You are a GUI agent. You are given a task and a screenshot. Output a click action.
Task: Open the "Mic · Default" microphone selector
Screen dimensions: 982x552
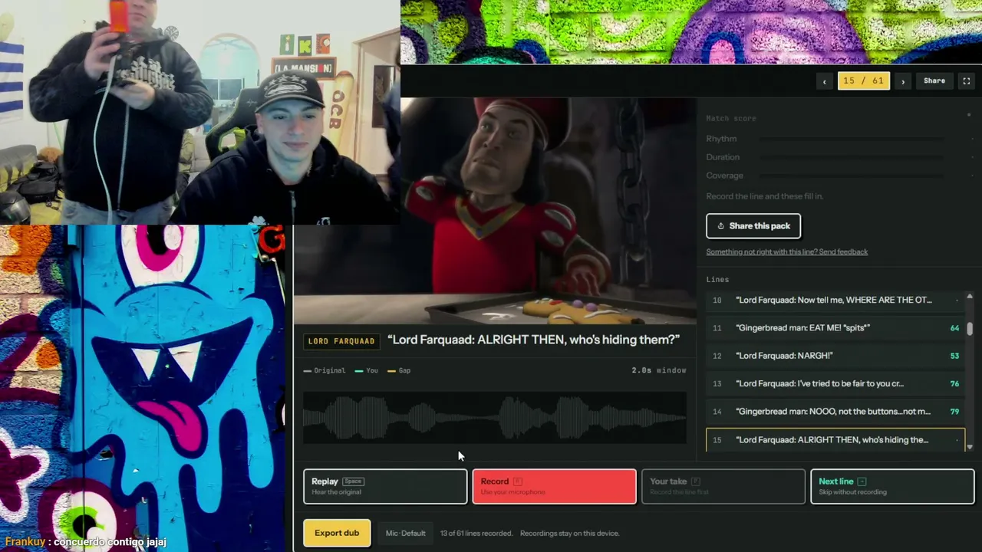(x=405, y=534)
